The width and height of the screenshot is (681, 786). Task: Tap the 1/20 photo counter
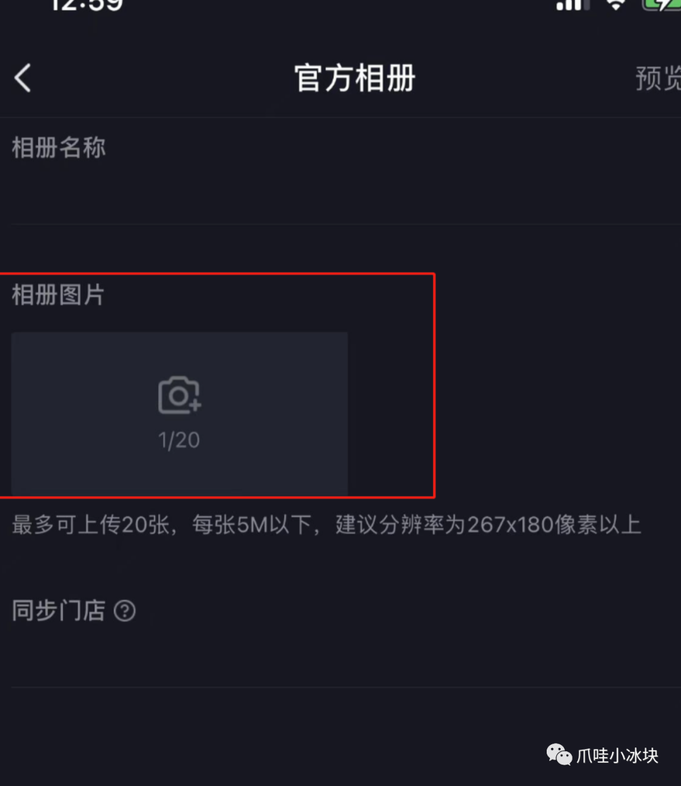coord(179,440)
